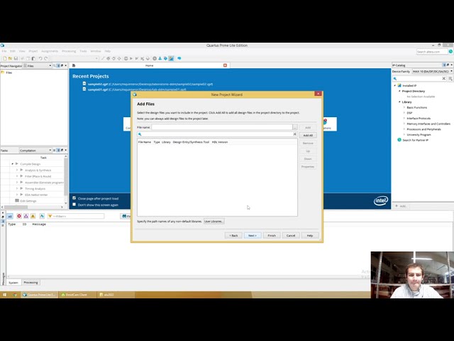Clear the file list search with X
The image size is (454, 341).
pyautogui.click(x=295, y=134)
